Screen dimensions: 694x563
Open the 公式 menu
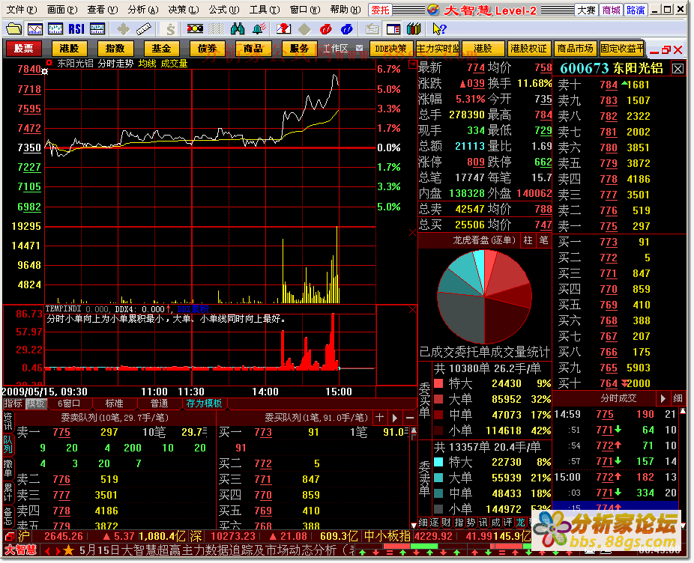(224, 9)
